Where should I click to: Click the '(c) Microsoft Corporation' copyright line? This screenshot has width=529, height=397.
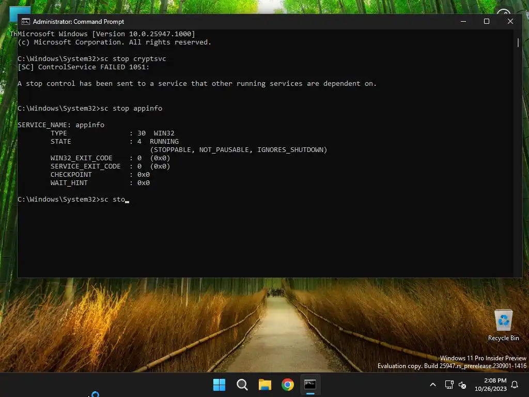click(114, 42)
